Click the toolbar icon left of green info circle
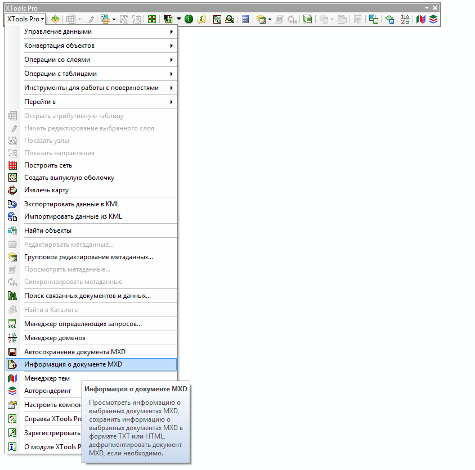 168,19
